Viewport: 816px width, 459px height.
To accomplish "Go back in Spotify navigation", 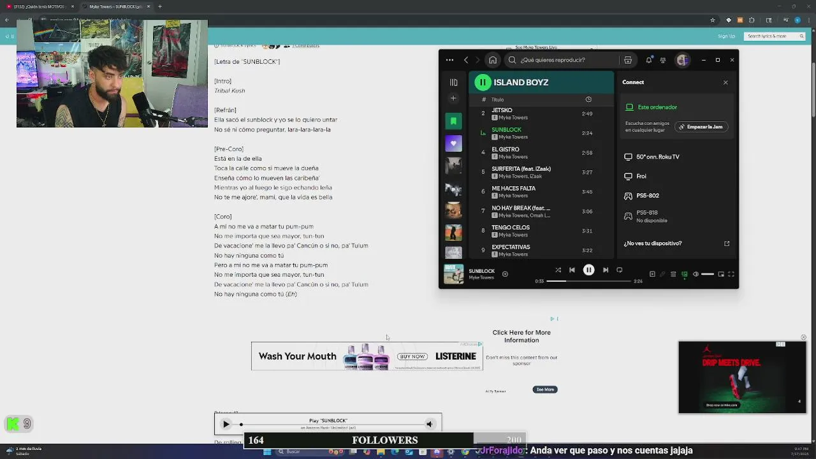I will (466, 60).
